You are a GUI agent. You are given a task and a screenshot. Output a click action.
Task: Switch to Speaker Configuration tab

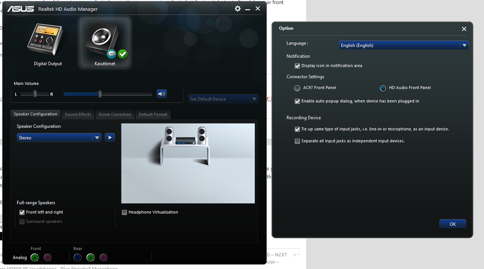coord(35,114)
